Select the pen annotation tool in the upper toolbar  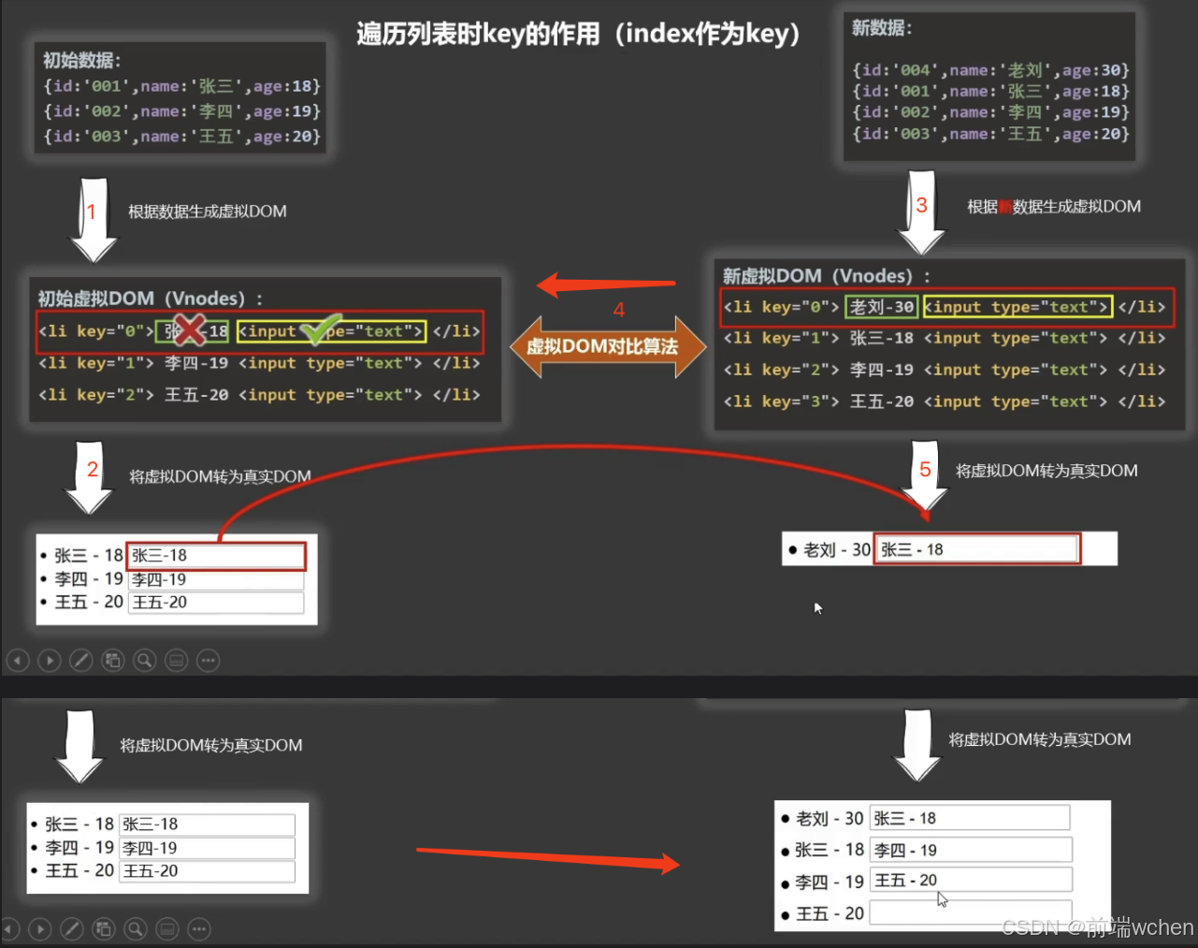pos(81,660)
